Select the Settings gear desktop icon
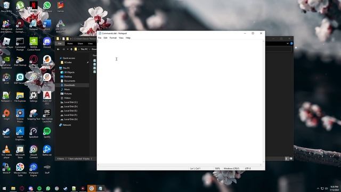Screen dimensions: 341x192 tap(34, 97)
